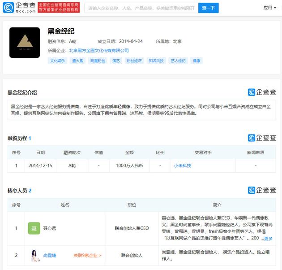
Task: Select the 粉丝经济 tag
Action: point(134,61)
